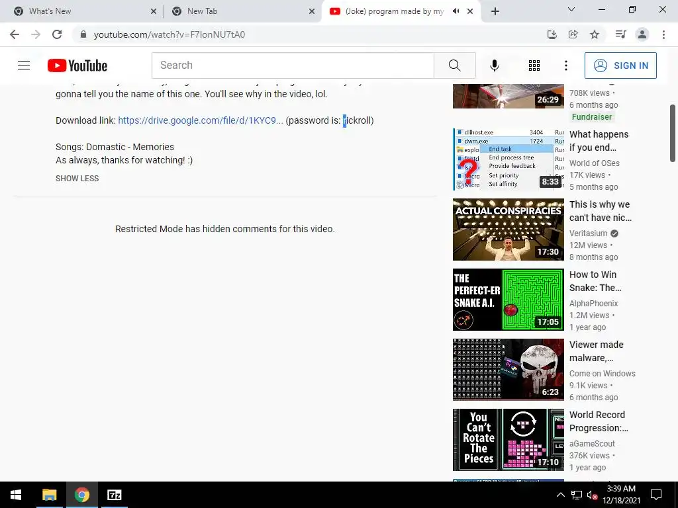
Task: Focus the YouTube Search field
Action: pyautogui.click(x=293, y=65)
